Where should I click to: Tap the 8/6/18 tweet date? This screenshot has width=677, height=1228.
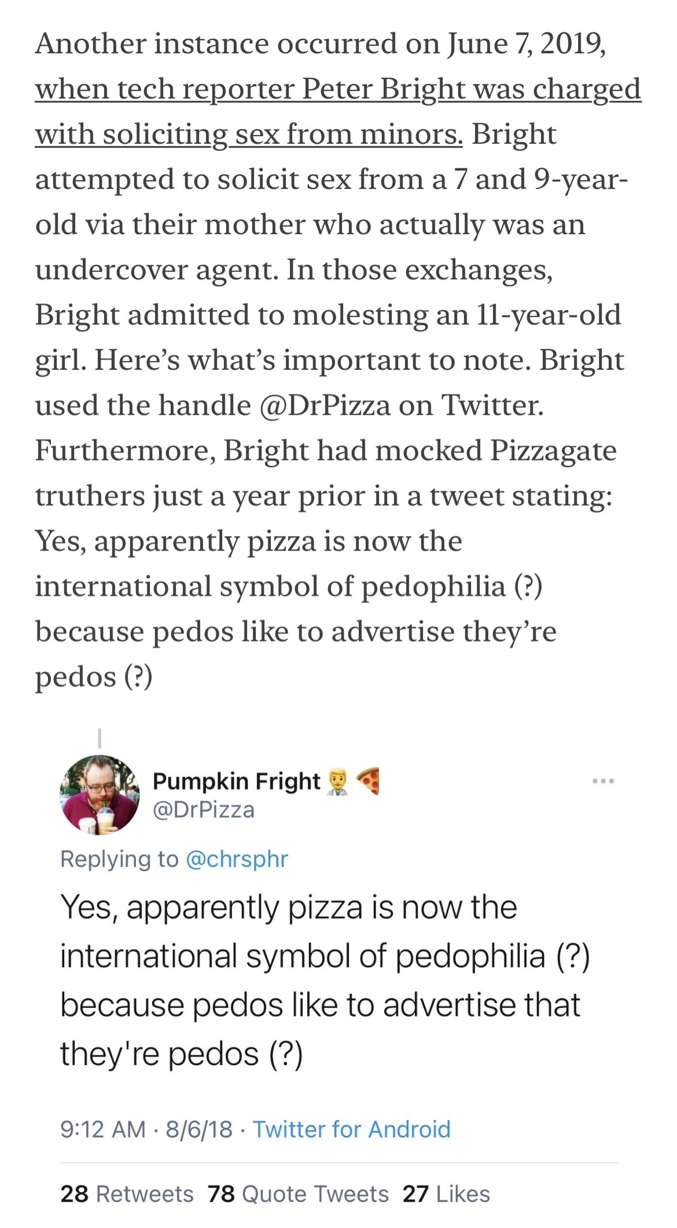point(199,1130)
